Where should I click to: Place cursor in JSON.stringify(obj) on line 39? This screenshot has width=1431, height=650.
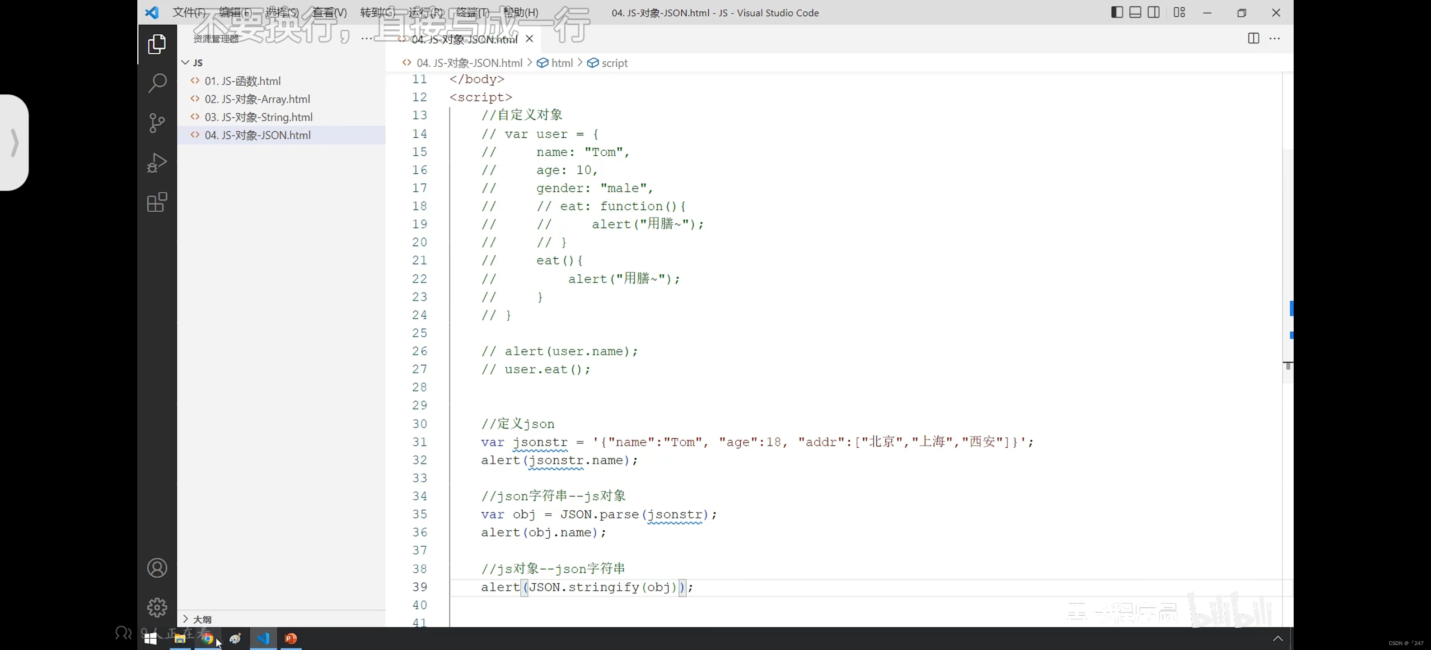[x=603, y=587]
